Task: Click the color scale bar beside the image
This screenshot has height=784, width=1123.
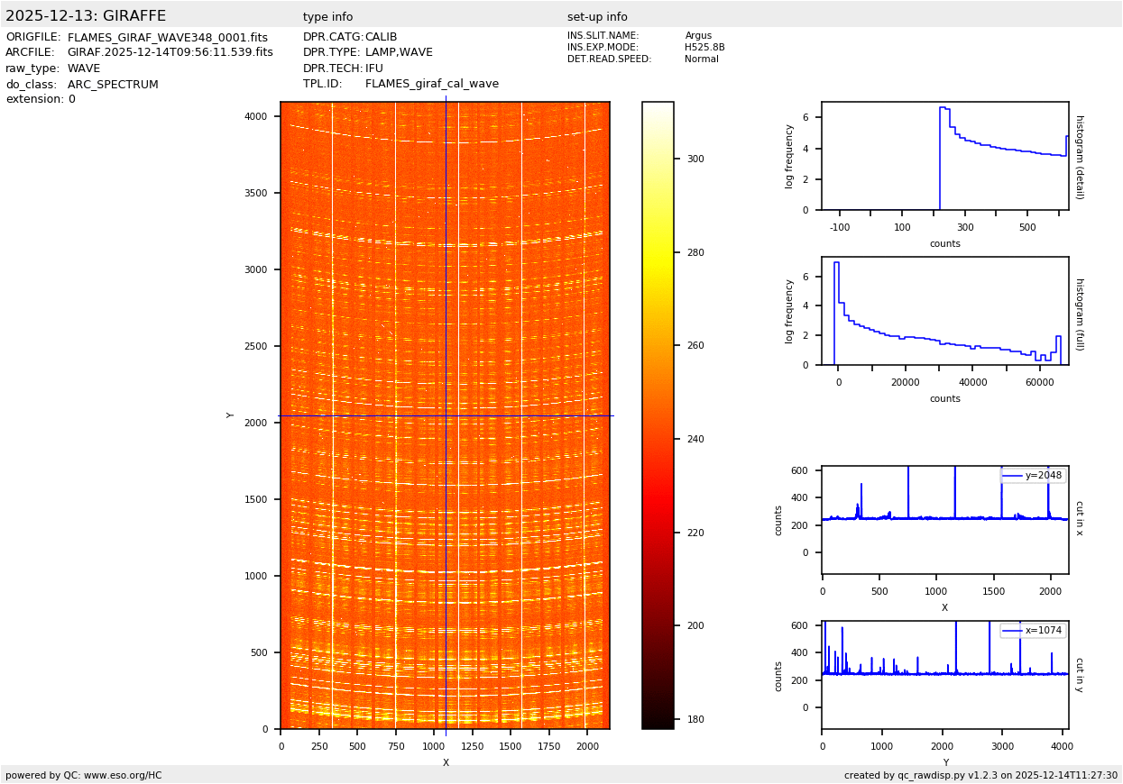Action: [658, 415]
